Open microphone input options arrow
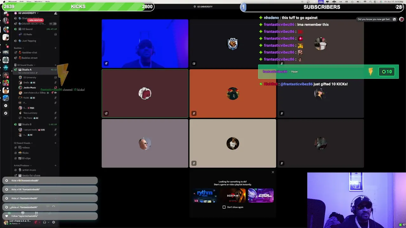This screenshot has height=228, width=406. (40, 222)
